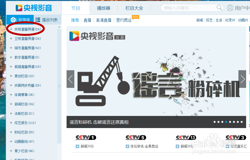Select seventh banner pagination dot
Screen dimensions: 250x160
coord(238,122)
